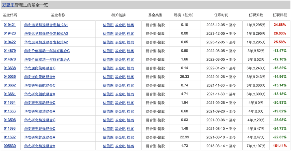Click the 任职时间 column header
The image size is (291, 152).
click(221, 15)
